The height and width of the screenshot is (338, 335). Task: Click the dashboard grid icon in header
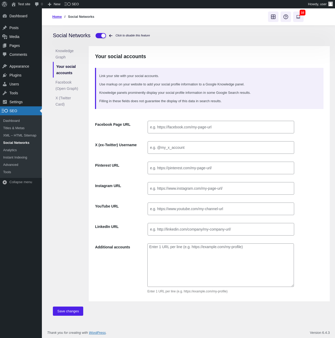(x=273, y=17)
